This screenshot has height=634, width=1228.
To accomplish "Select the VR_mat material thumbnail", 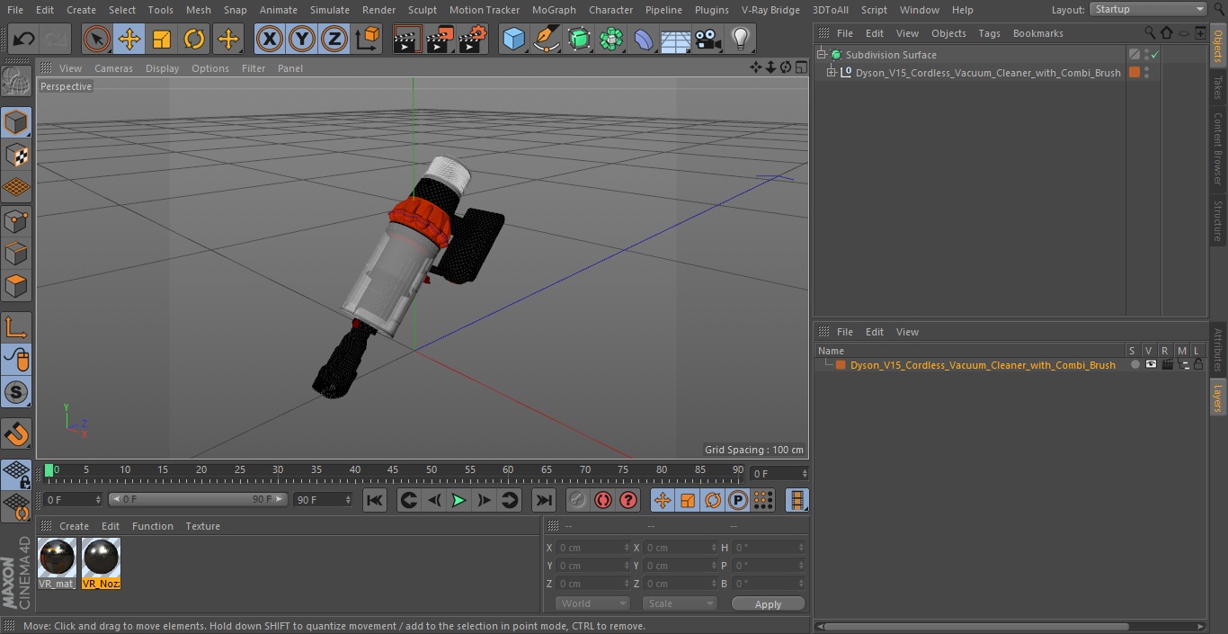I will (58, 563).
